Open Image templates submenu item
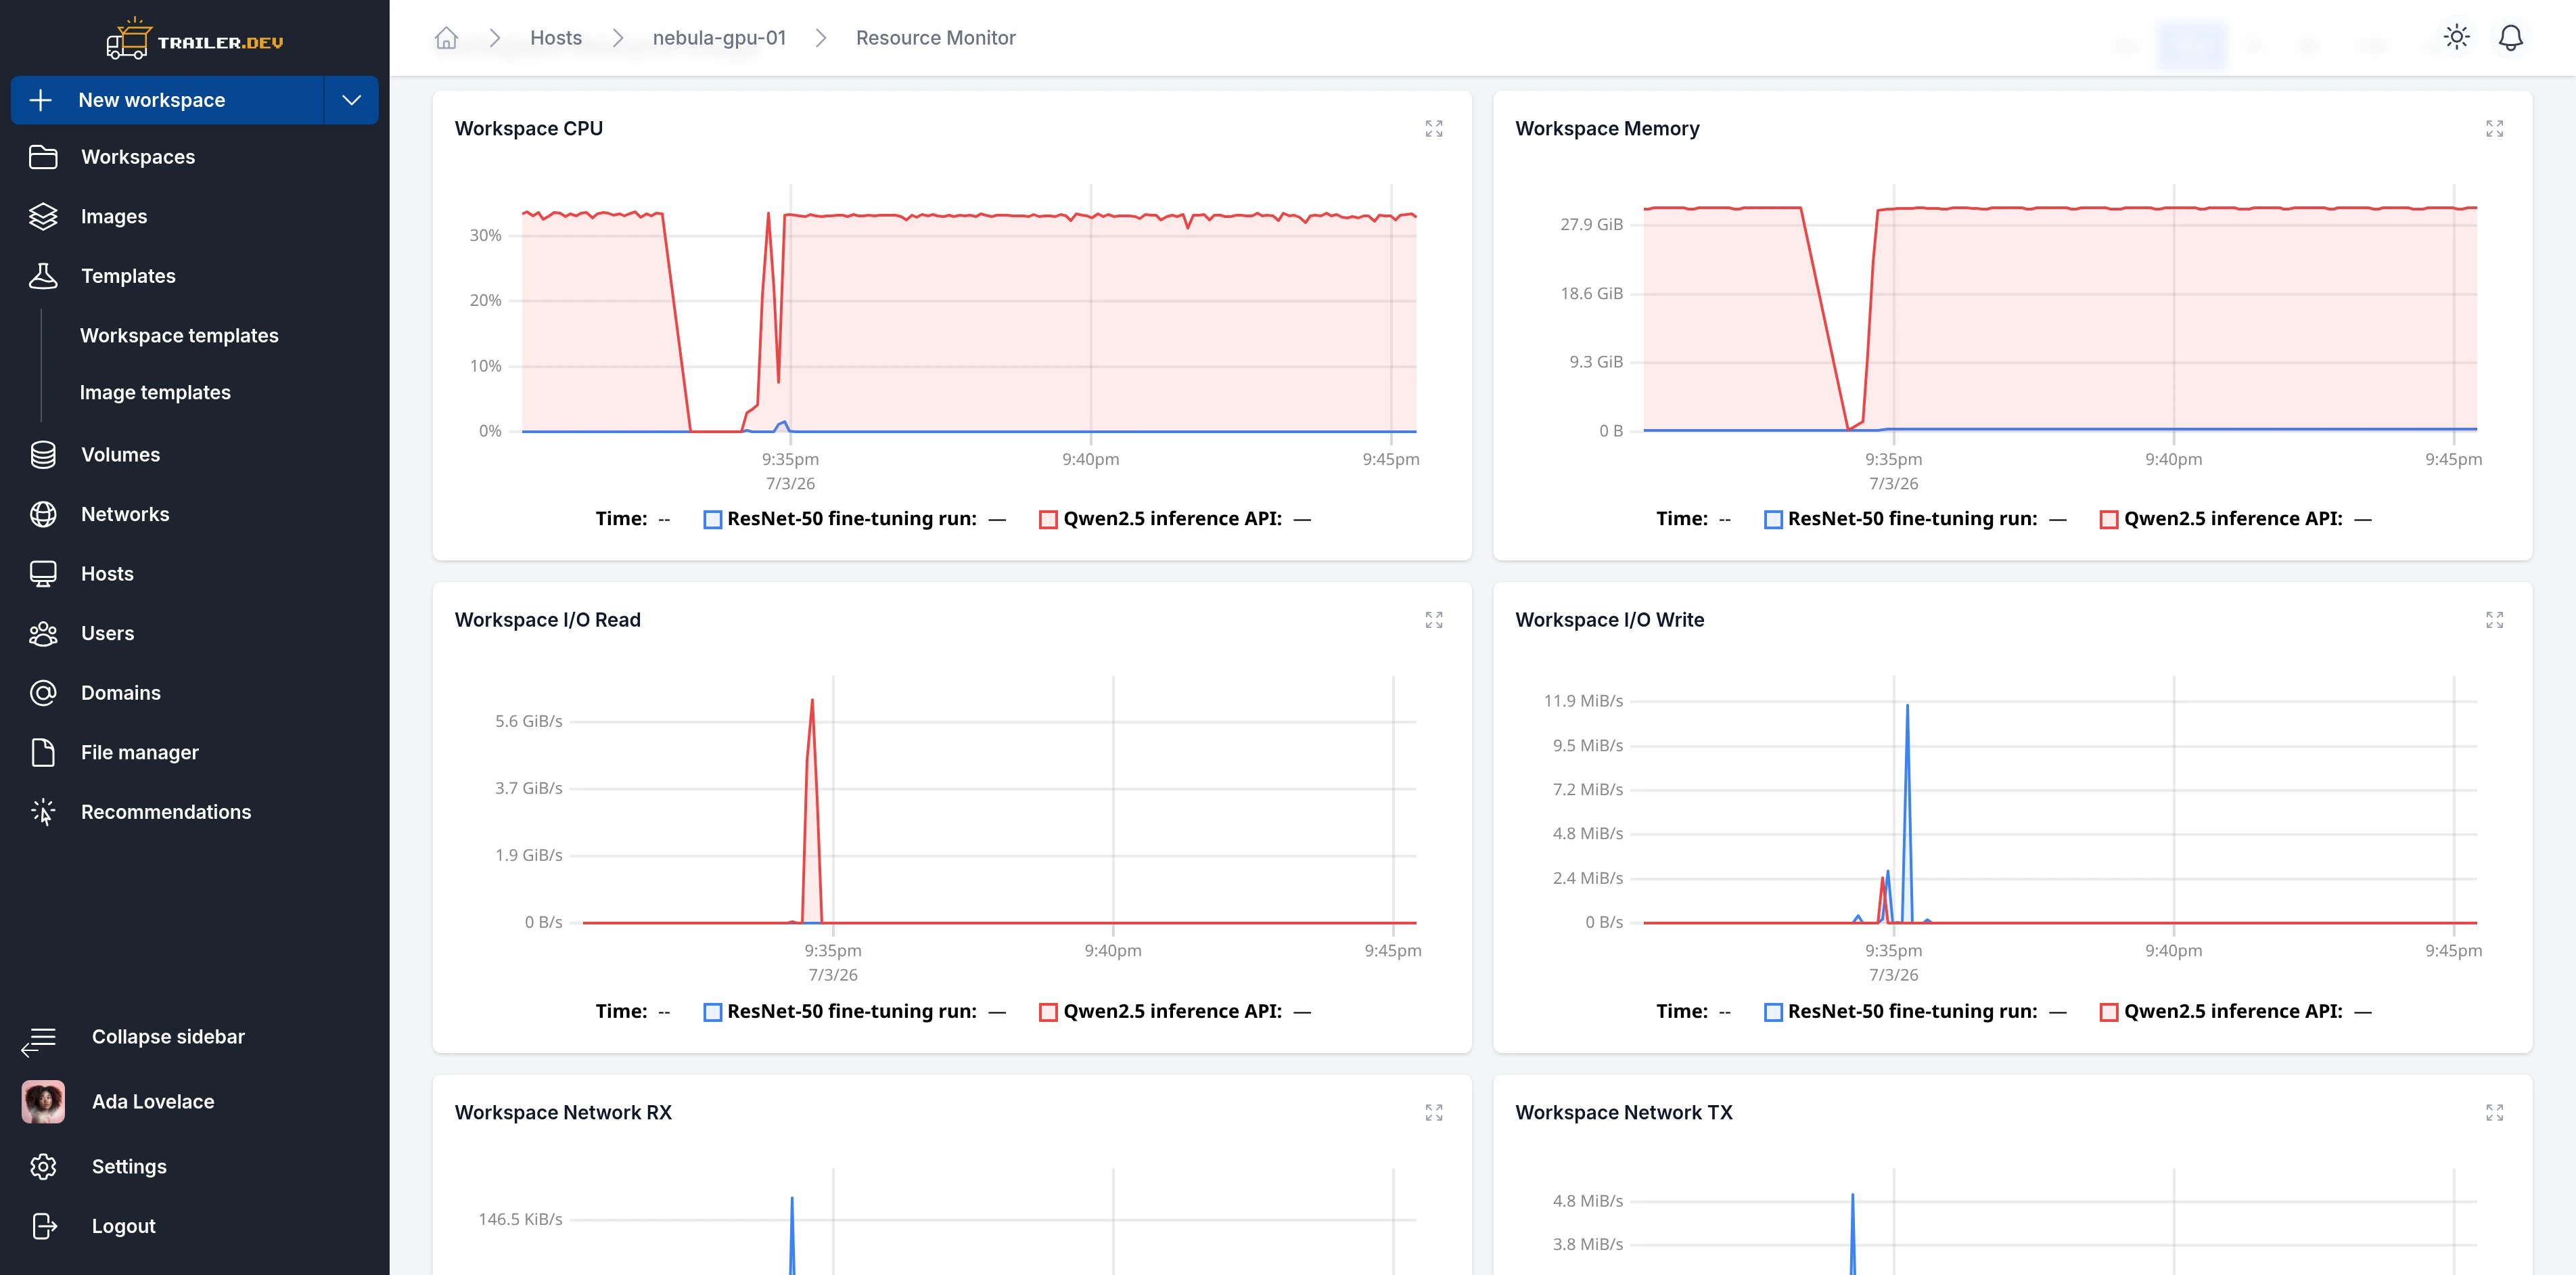Screen dimensions: 2576x1275 155,393
